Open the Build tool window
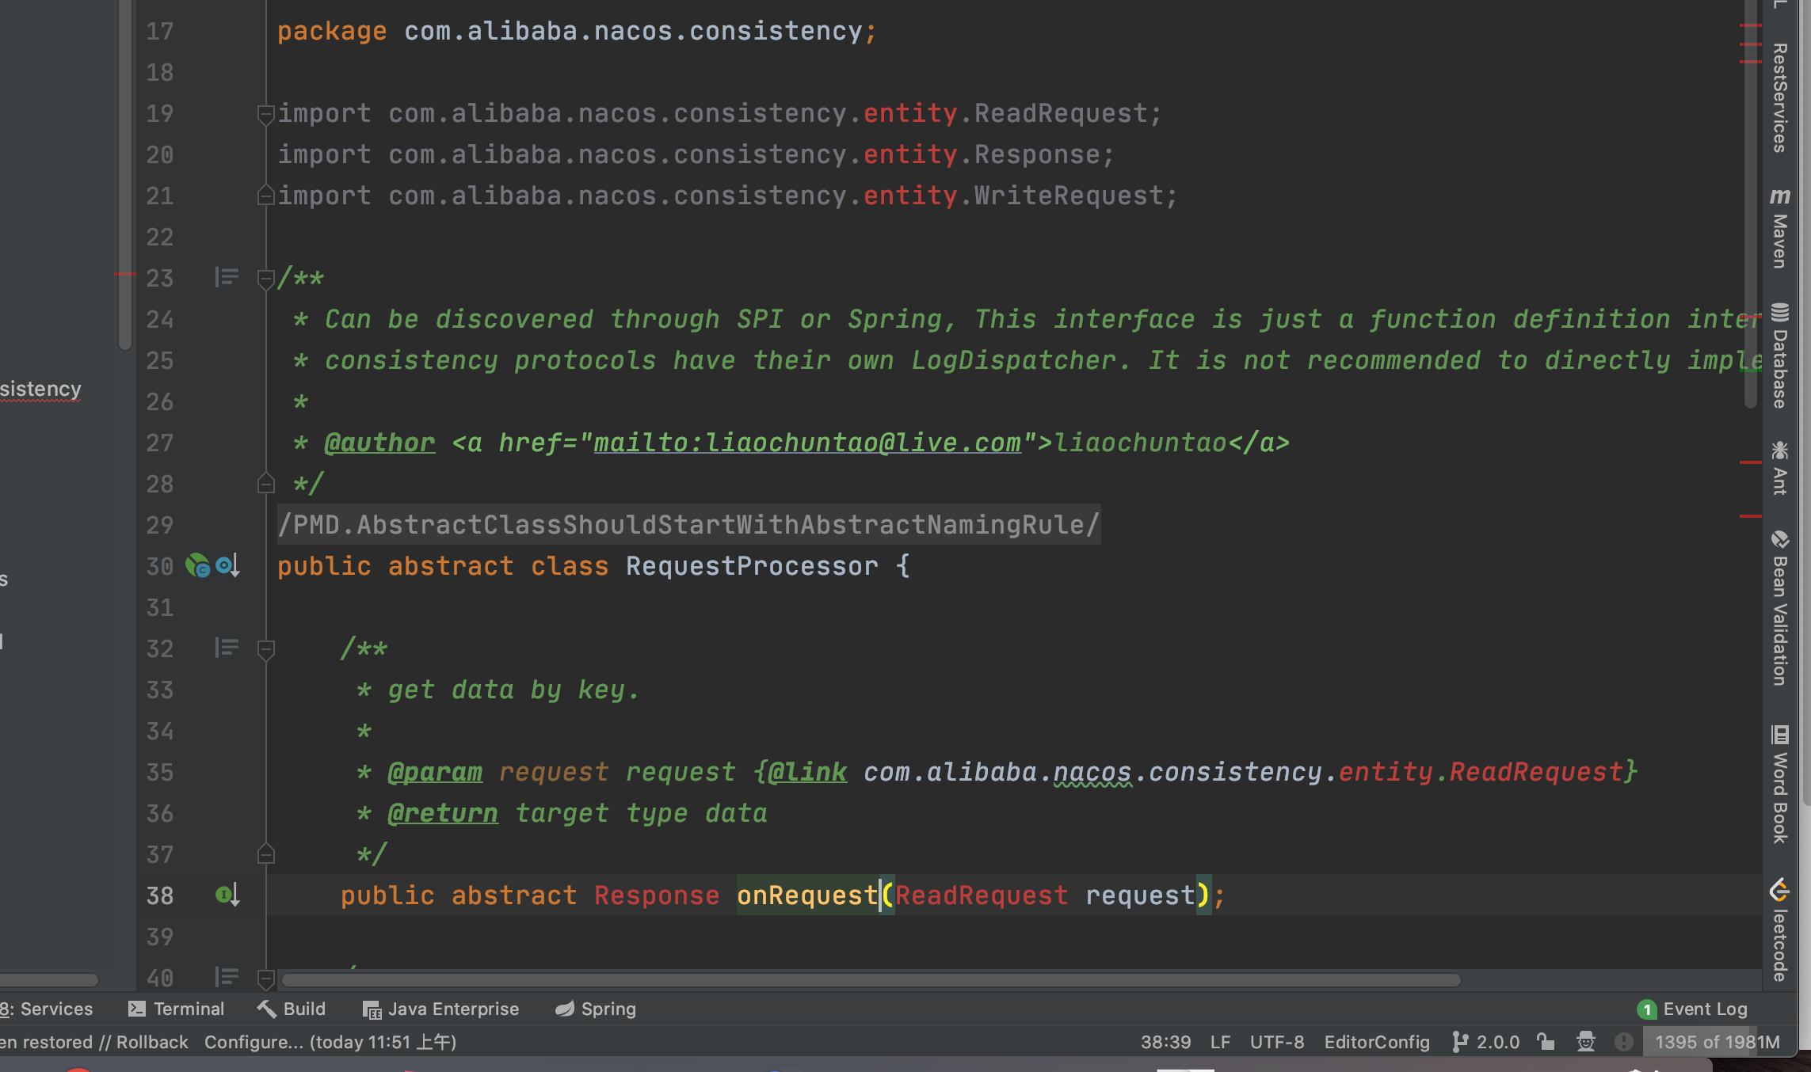Viewport: 1811px width, 1072px height. 291,1009
